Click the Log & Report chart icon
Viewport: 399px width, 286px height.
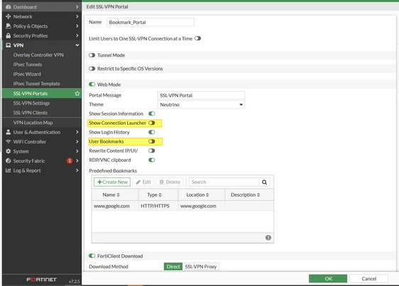[x=8, y=170]
